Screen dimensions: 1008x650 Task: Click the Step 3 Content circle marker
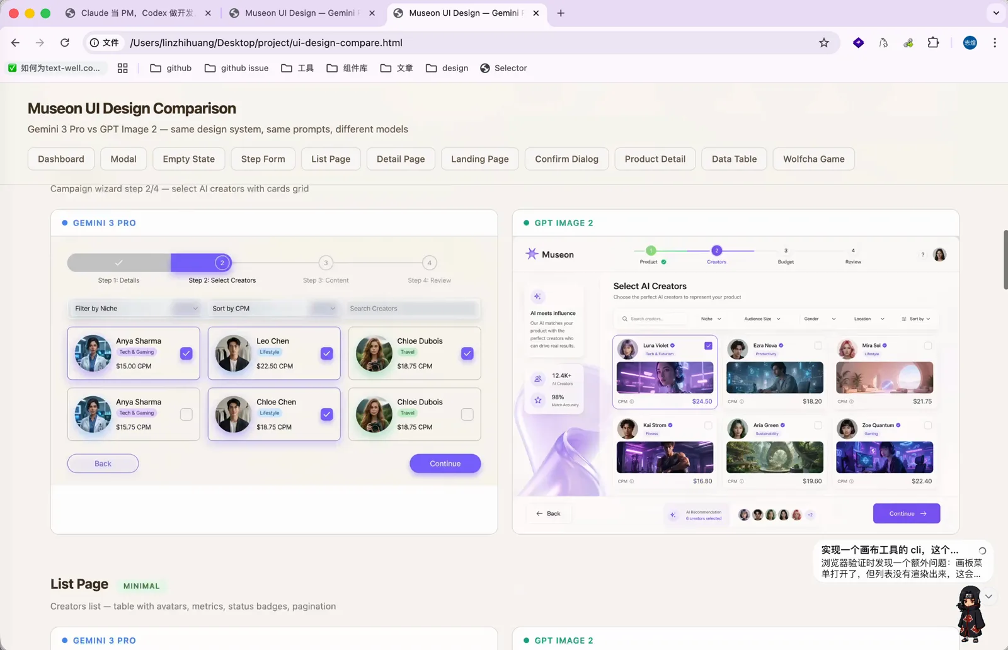coord(326,263)
